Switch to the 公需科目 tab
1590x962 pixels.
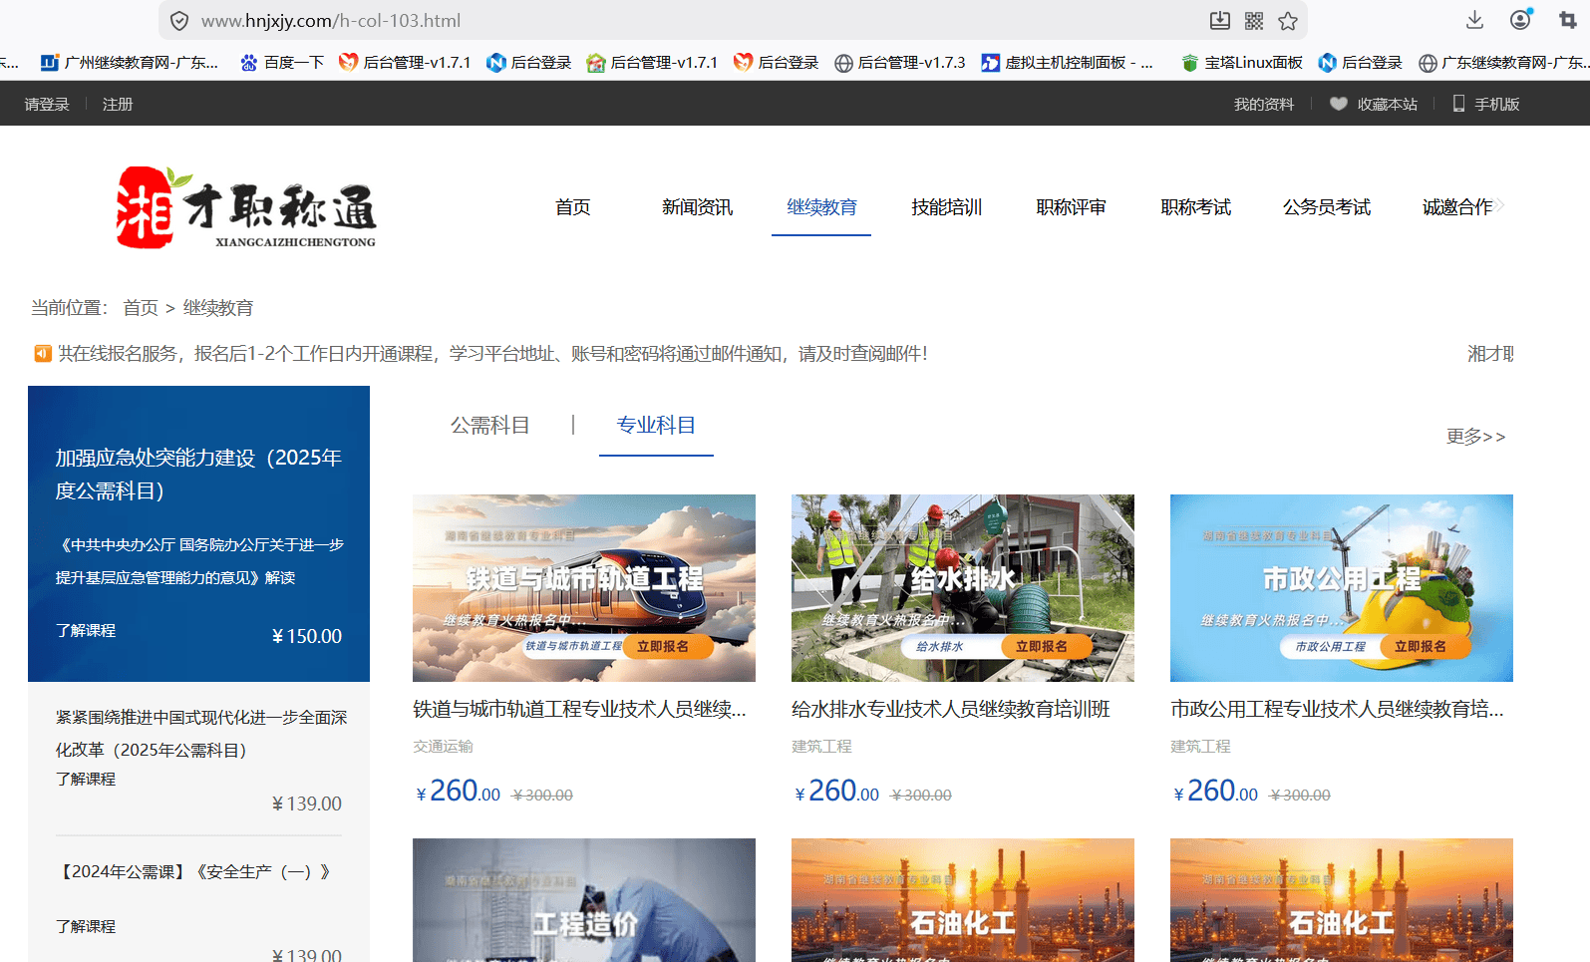point(489,426)
